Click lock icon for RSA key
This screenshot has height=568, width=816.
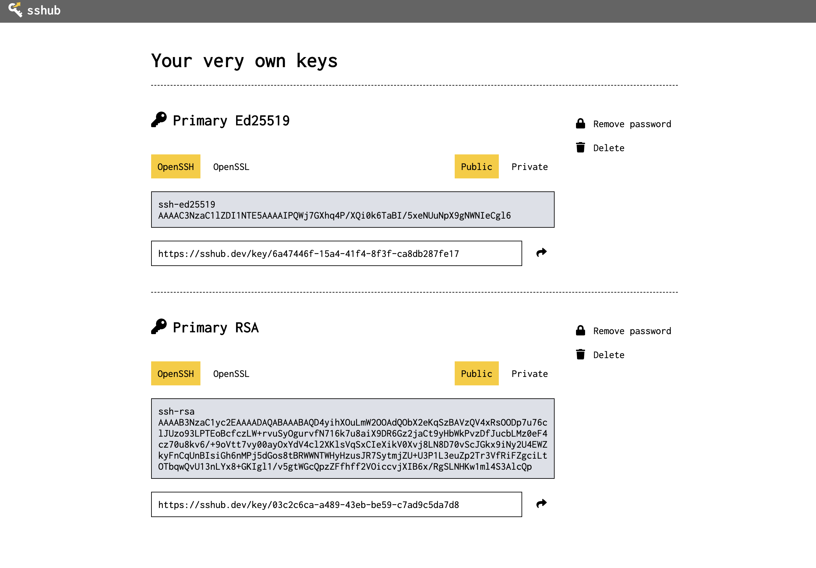pos(580,331)
